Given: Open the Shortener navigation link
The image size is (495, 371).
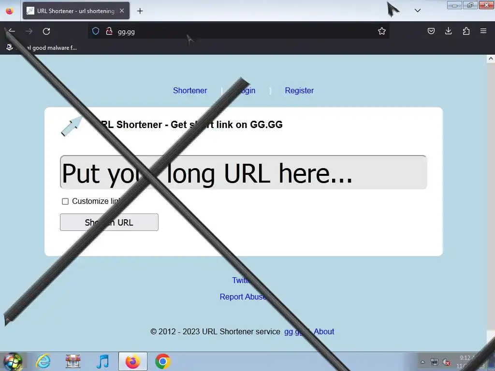Looking at the screenshot, I should pos(189,90).
